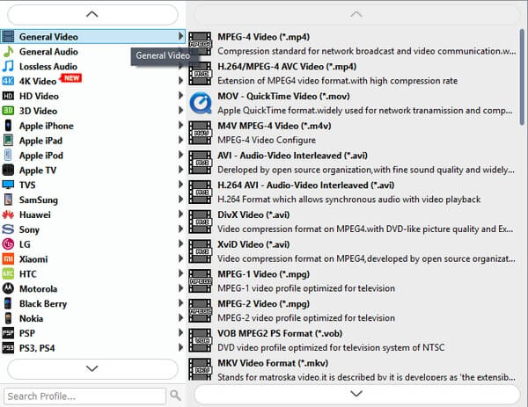
Task: Open the HTC device category
Action: pos(93,273)
